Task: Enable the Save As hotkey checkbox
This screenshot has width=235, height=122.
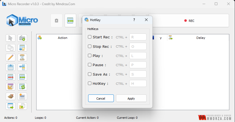Action: pyautogui.click(x=90, y=74)
